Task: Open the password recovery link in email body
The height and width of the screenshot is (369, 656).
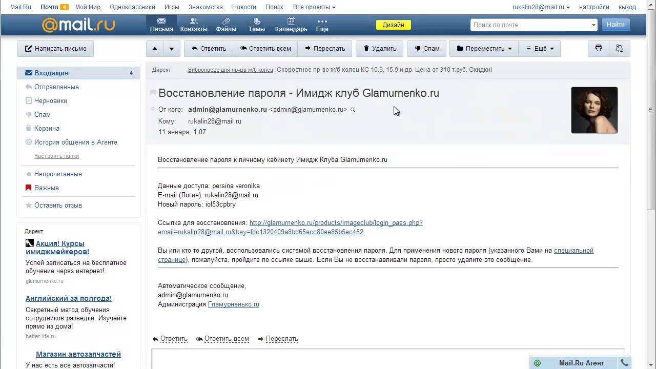Action: click(290, 227)
